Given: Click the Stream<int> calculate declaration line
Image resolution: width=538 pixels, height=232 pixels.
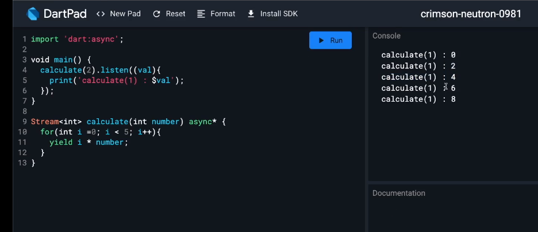Looking at the screenshot, I should point(128,122).
